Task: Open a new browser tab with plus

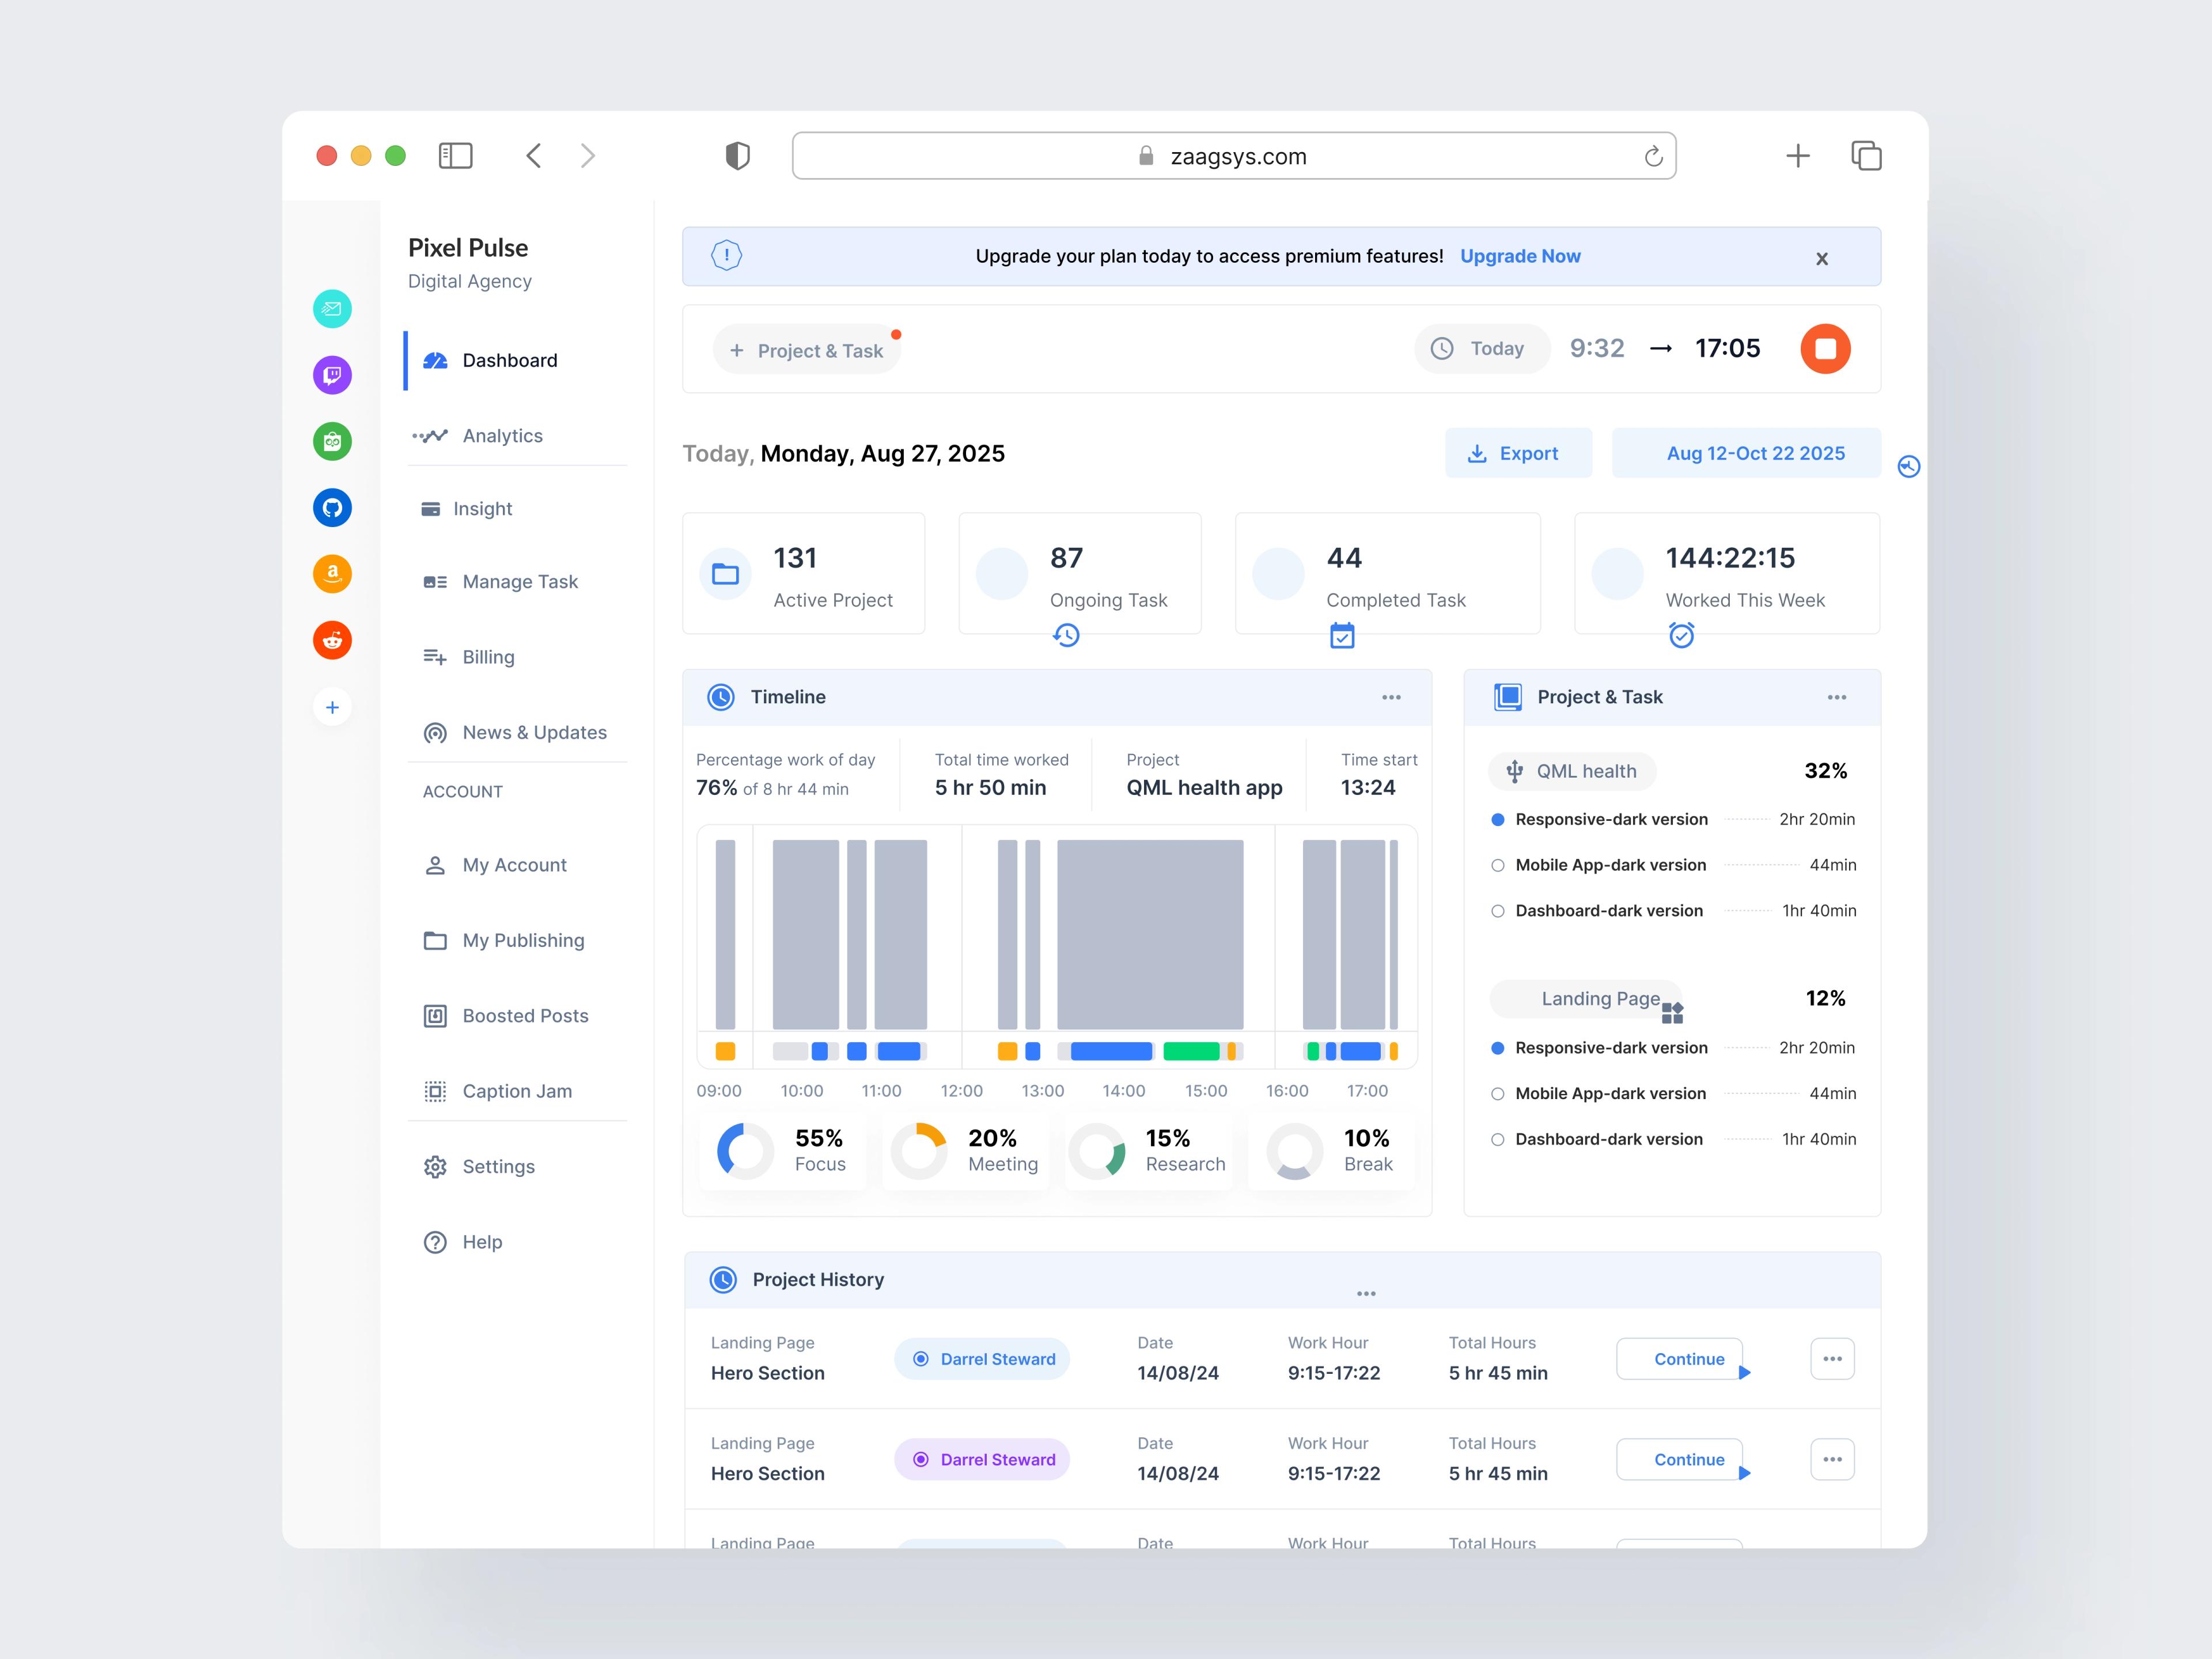Action: pyautogui.click(x=1798, y=155)
